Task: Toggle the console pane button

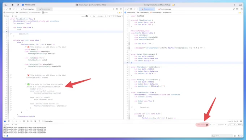Action: 241,136
